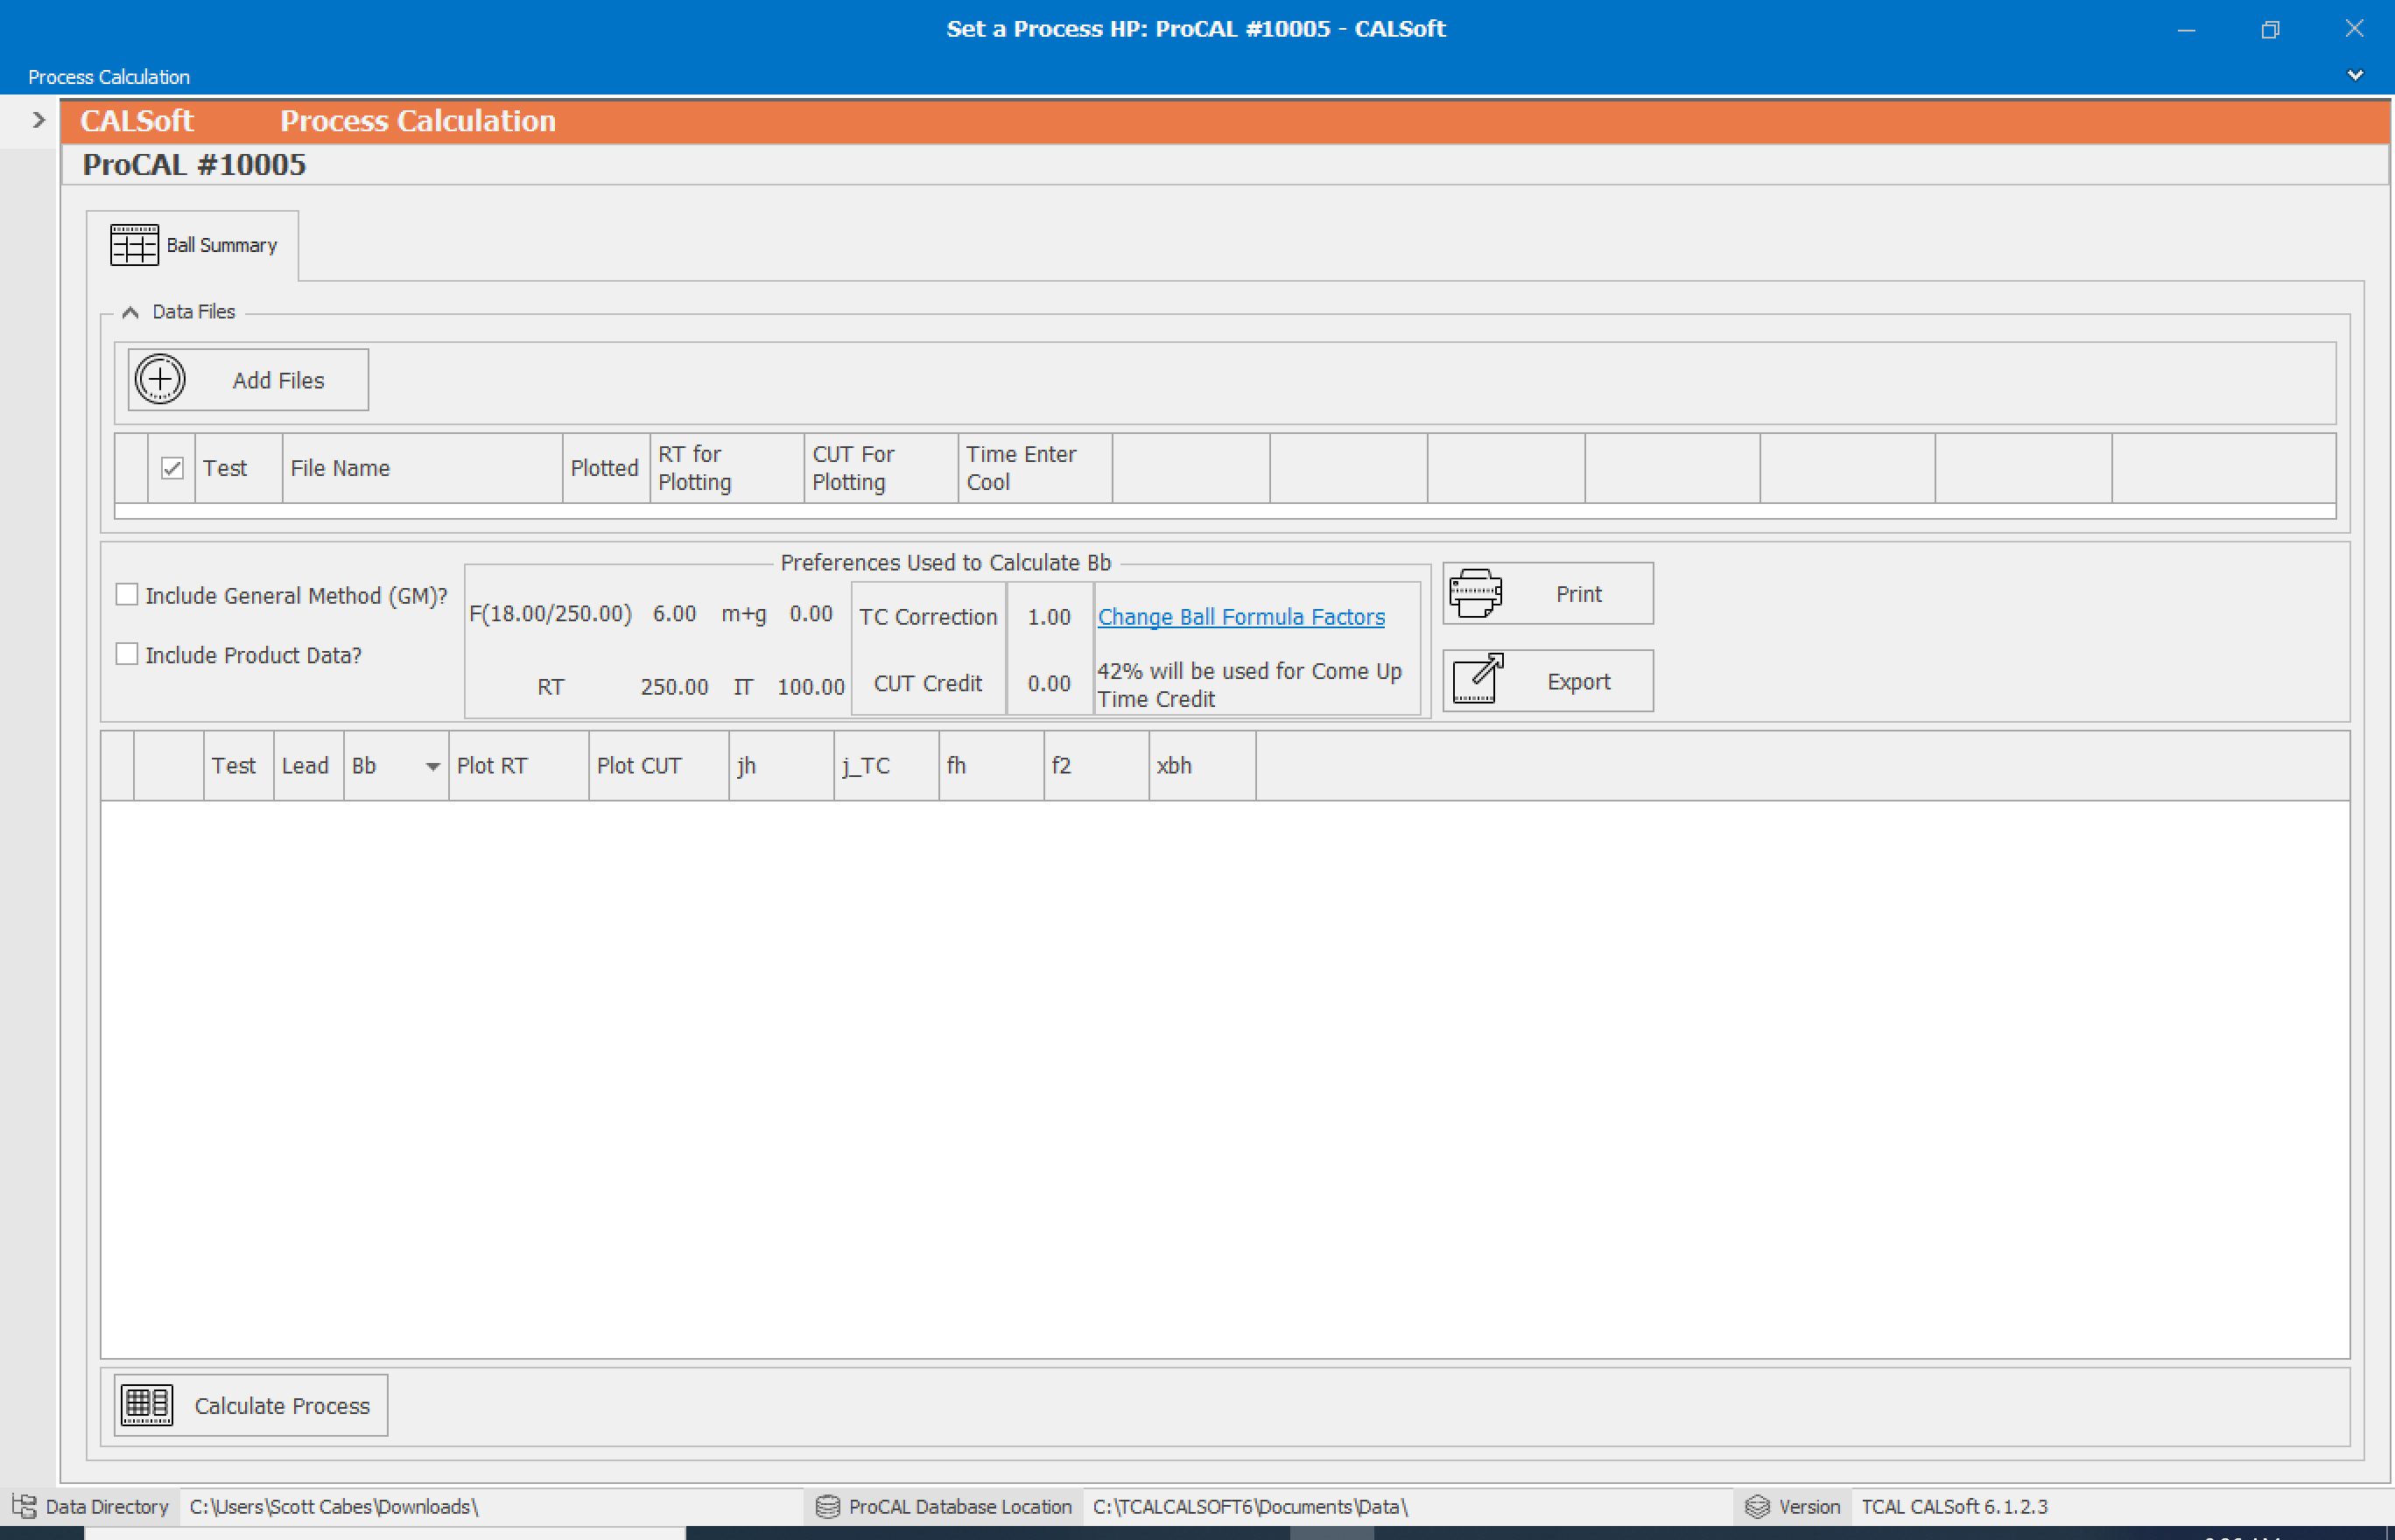Click the Add Files button
Viewport: 2395px width, 1540px height.
(248, 380)
